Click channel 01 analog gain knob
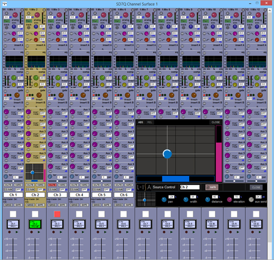Image resolution: width=274 pixels, height=260 pixels. tap(15, 15)
